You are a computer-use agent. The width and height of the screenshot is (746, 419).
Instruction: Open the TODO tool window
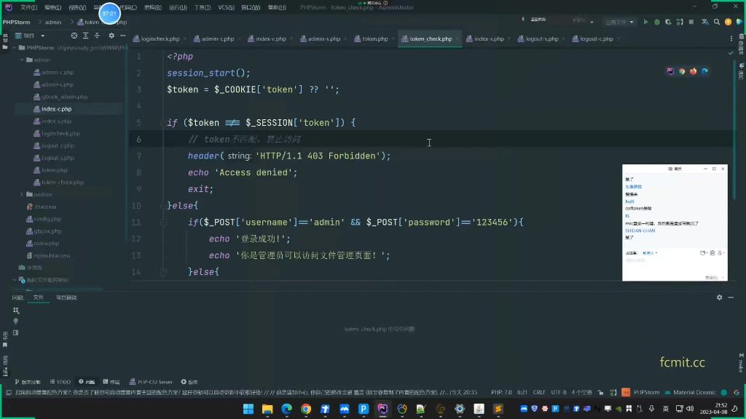click(x=60, y=382)
